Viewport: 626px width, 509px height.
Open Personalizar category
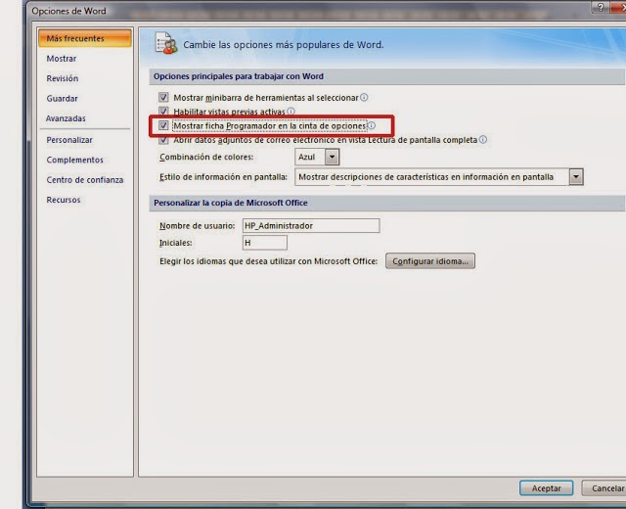coord(69,140)
